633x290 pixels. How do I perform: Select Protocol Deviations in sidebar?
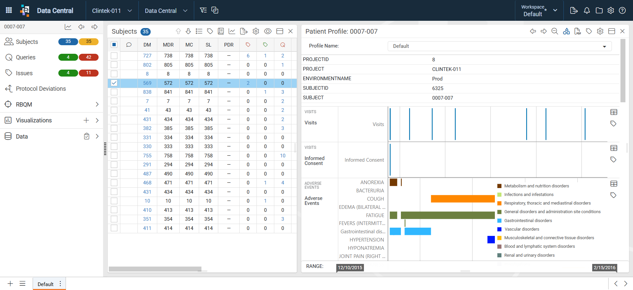click(41, 89)
